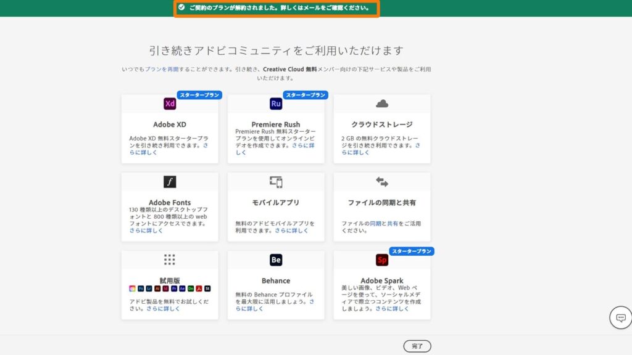Click the After Effects Ae trial icon
This screenshot has height=355, width=632.
click(182, 288)
